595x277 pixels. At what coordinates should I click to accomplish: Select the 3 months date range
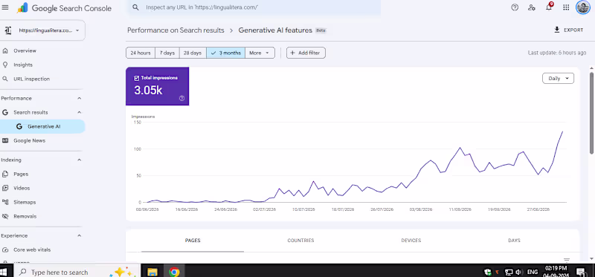(226, 53)
